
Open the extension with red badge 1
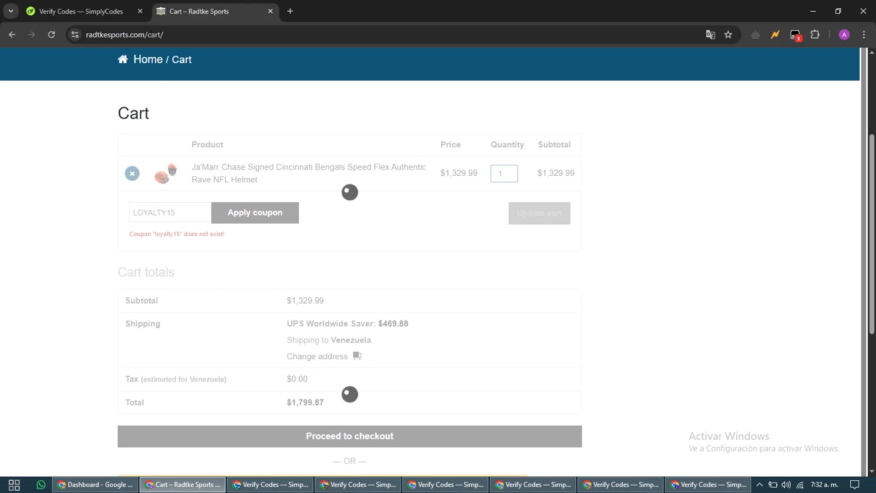[795, 36]
